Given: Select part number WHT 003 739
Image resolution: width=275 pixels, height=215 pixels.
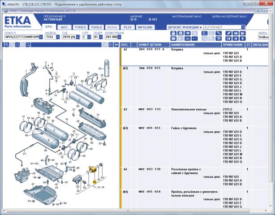Looking at the screenshot, I should [150, 169].
